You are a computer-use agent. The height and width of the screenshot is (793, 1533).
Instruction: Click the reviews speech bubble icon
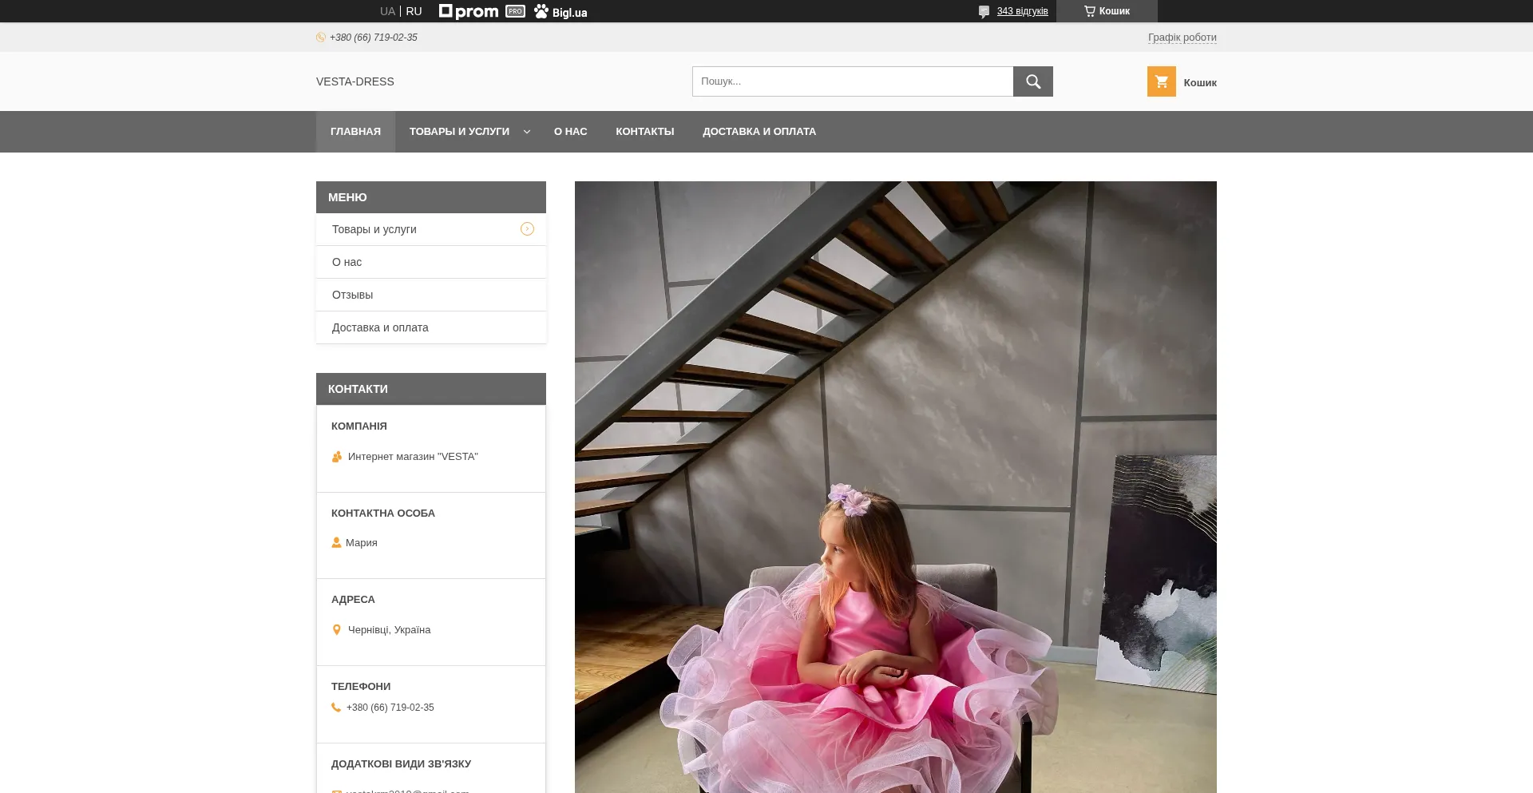pos(984,12)
